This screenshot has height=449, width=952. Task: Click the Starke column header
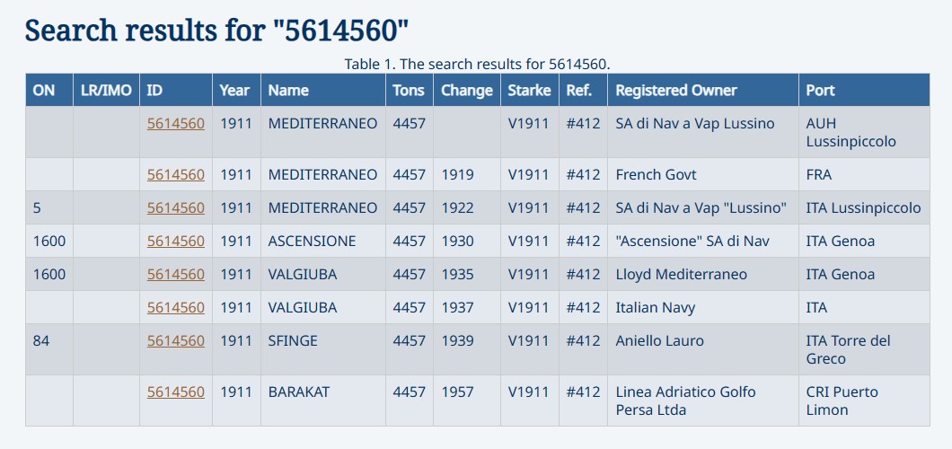point(529,91)
